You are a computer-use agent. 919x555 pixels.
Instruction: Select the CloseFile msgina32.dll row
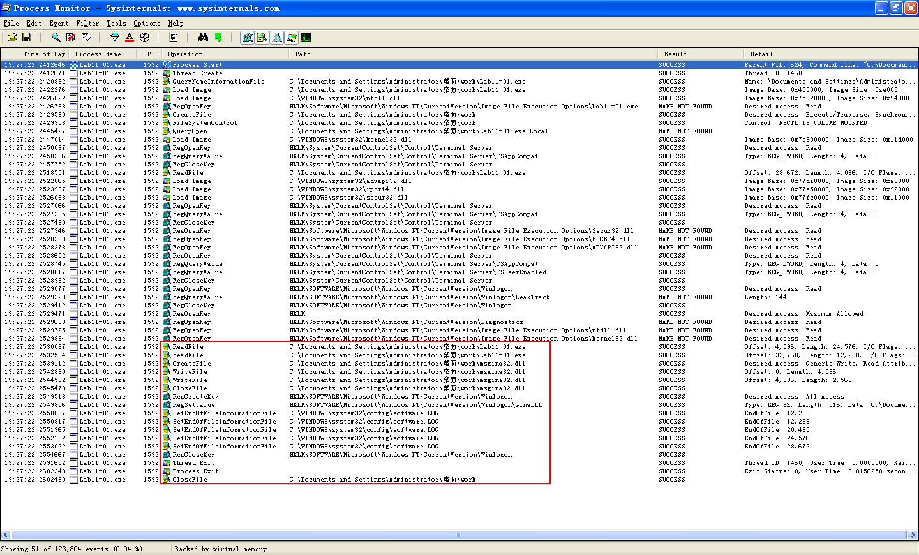coord(459,389)
